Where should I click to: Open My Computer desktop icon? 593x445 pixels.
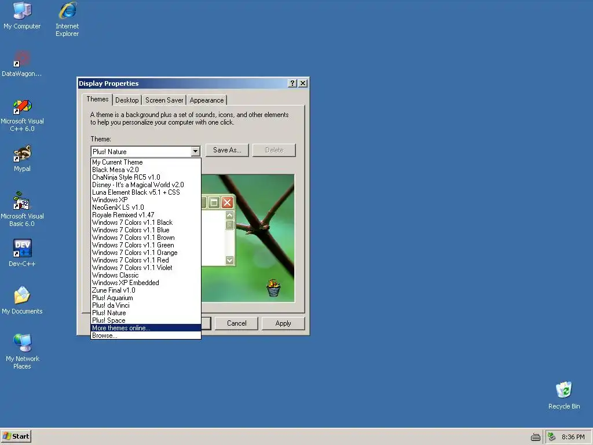pos(22,16)
